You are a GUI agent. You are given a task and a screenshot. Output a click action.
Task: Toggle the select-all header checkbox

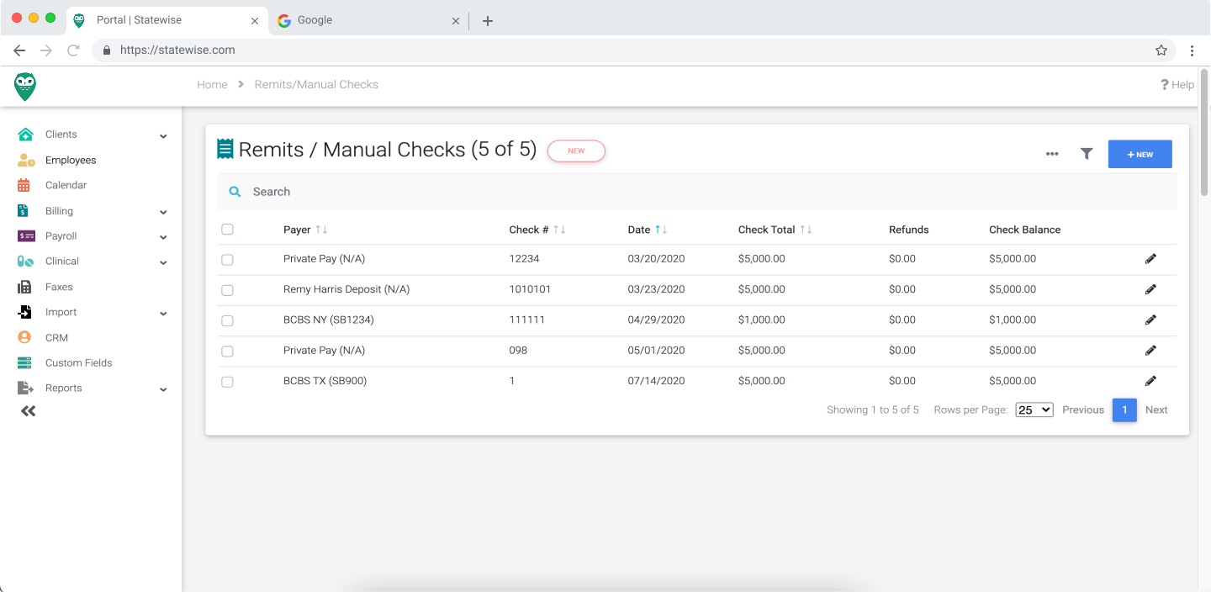(227, 230)
